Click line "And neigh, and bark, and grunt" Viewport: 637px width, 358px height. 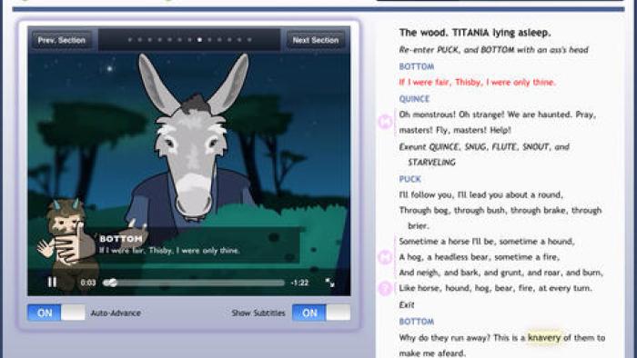click(x=500, y=273)
